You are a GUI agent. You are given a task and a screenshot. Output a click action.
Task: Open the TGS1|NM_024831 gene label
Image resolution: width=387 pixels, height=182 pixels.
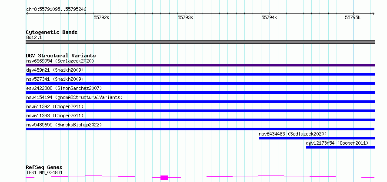click(x=44, y=172)
